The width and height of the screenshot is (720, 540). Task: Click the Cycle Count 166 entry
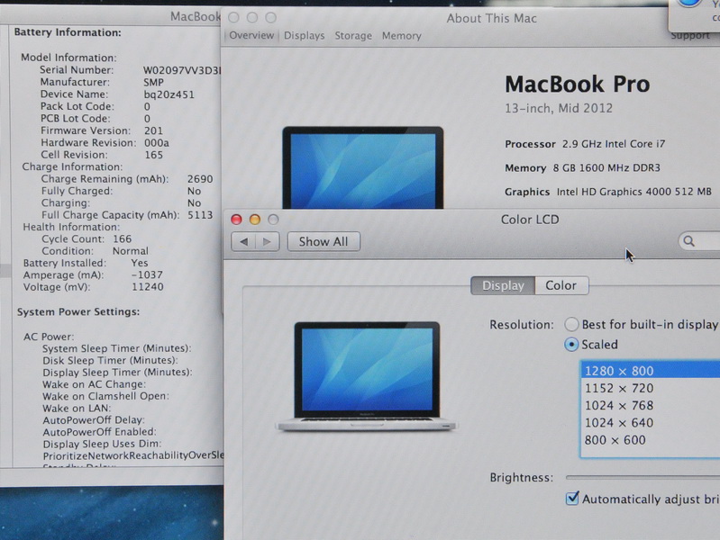(x=87, y=239)
